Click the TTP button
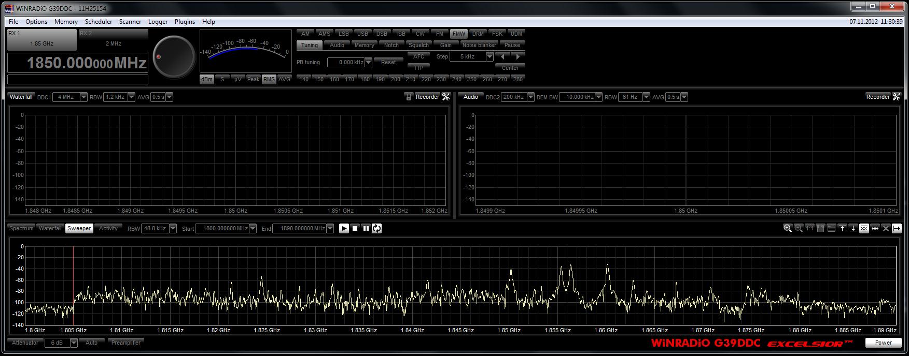Image resolution: width=909 pixels, height=356 pixels. coord(419,68)
